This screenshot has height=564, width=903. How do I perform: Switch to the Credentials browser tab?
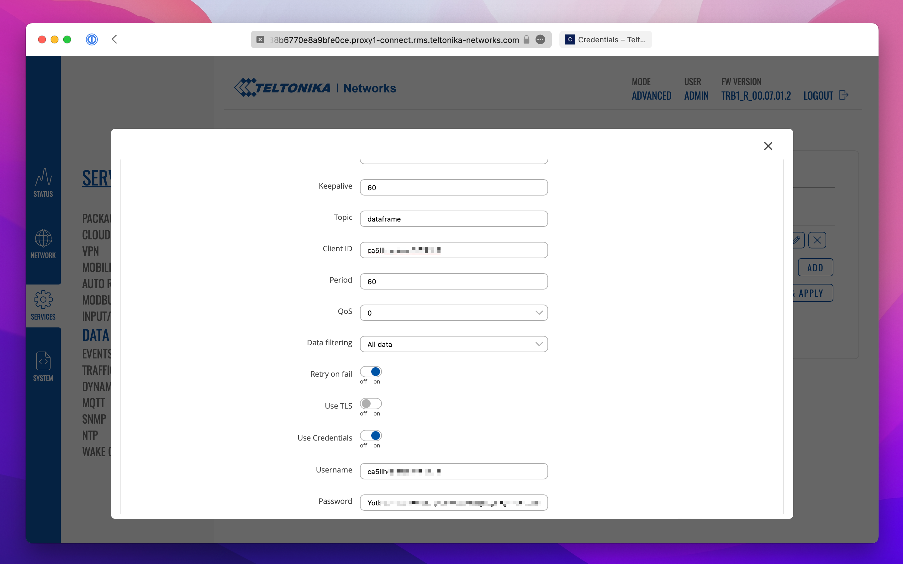pyautogui.click(x=605, y=39)
